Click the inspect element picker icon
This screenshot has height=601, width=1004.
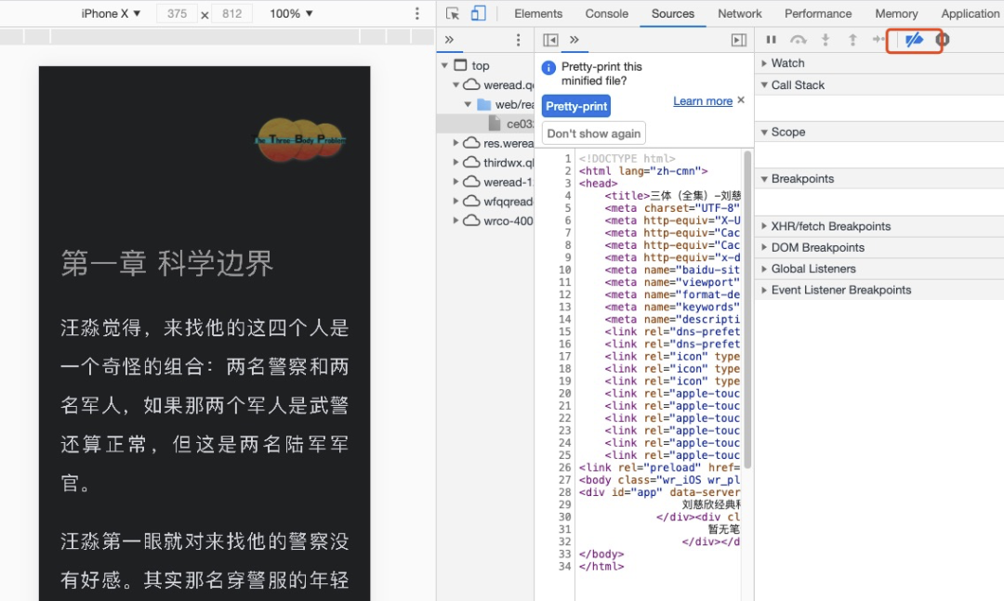[x=453, y=14]
